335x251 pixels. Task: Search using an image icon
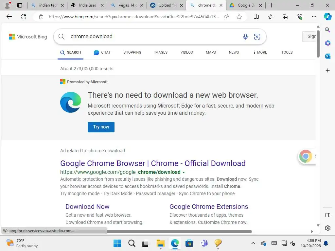tap(257, 37)
